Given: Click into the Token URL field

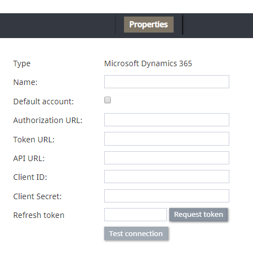Looking at the screenshot, I should [166, 138].
